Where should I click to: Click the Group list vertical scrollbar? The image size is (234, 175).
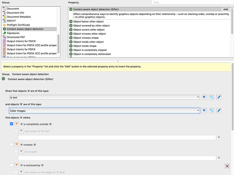coord(58,41)
